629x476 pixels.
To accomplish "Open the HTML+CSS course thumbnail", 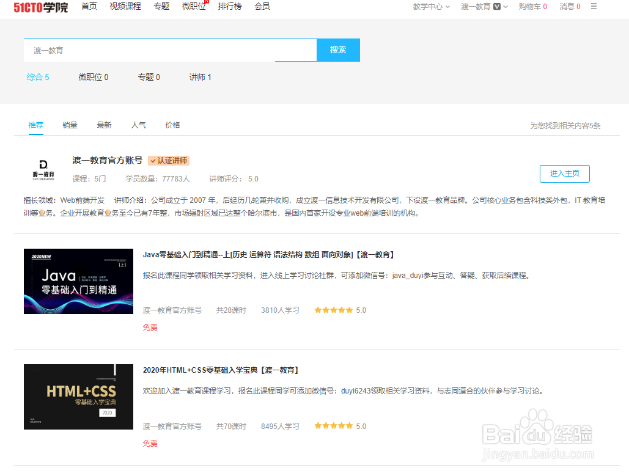I will click(x=79, y=397).
